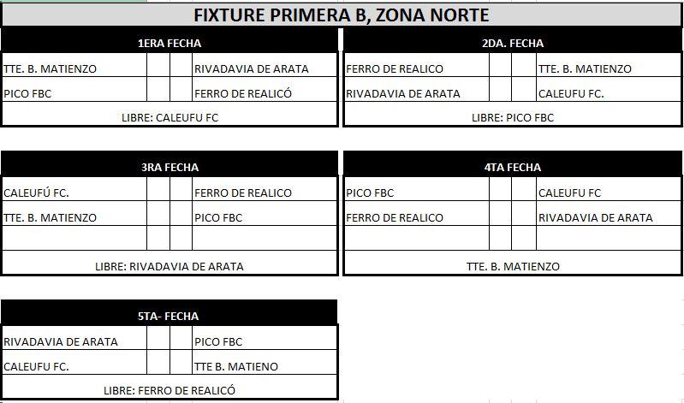The width and height of the screenshot is (684, 403).
Task: Select the "1ERA FECHA" header cell
Action: (x=170, y=43)
